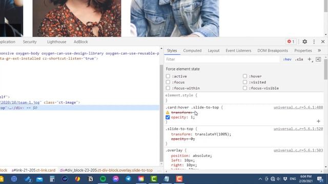Click the struck-through opacity: 0 declaration
The width and height of the screenshot is (328, 184).
[x=183, y=139]
